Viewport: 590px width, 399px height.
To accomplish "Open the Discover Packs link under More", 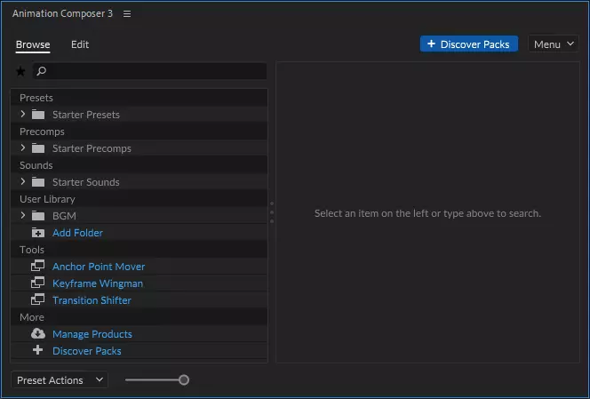I will 87,351.
